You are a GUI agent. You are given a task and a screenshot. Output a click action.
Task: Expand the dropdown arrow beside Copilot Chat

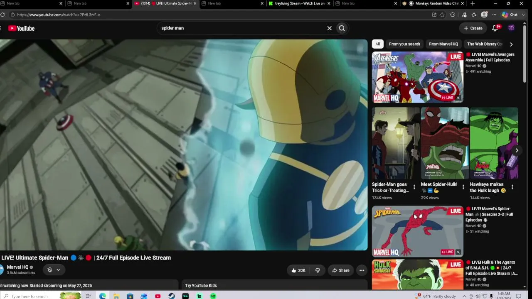(523, 15)
